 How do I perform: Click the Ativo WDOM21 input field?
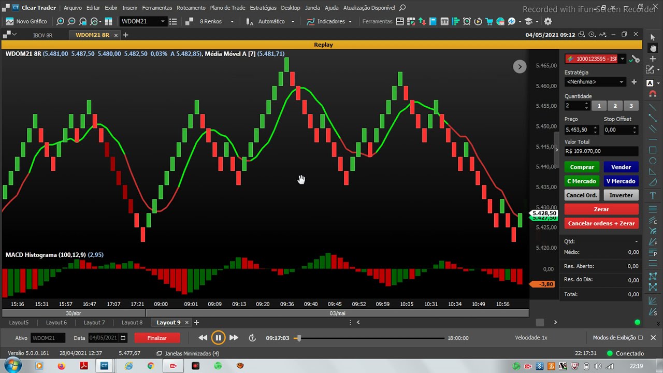[48, 338]
